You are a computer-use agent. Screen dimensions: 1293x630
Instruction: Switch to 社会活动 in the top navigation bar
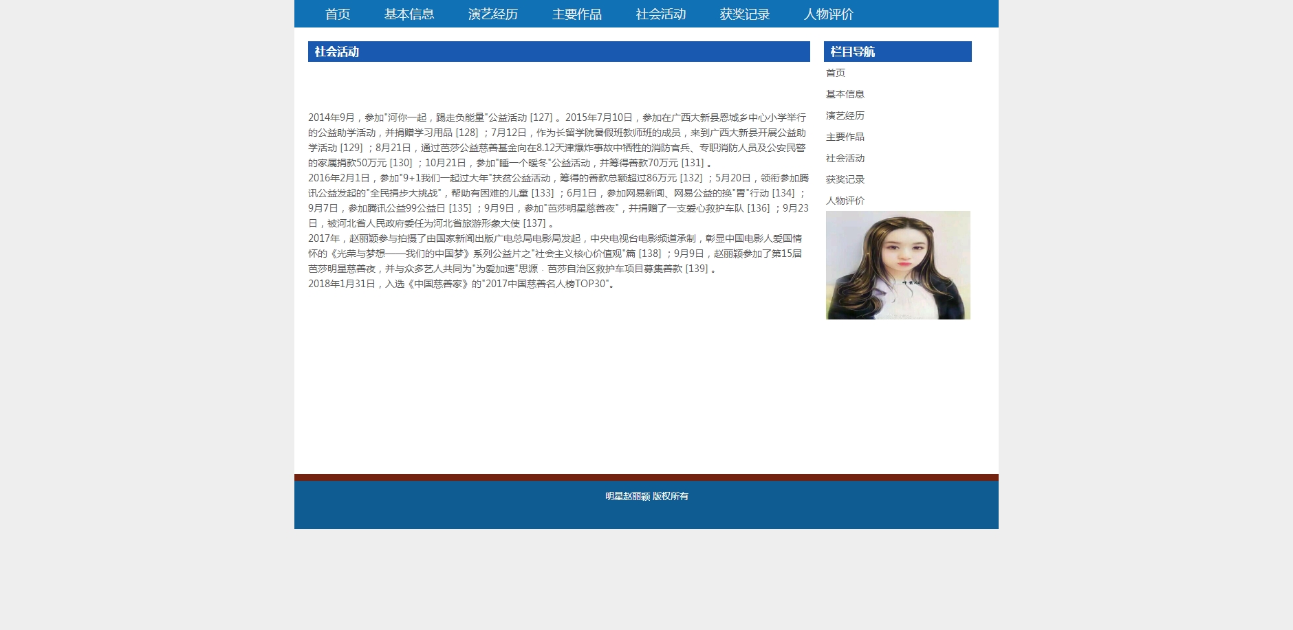pos(660,14)
